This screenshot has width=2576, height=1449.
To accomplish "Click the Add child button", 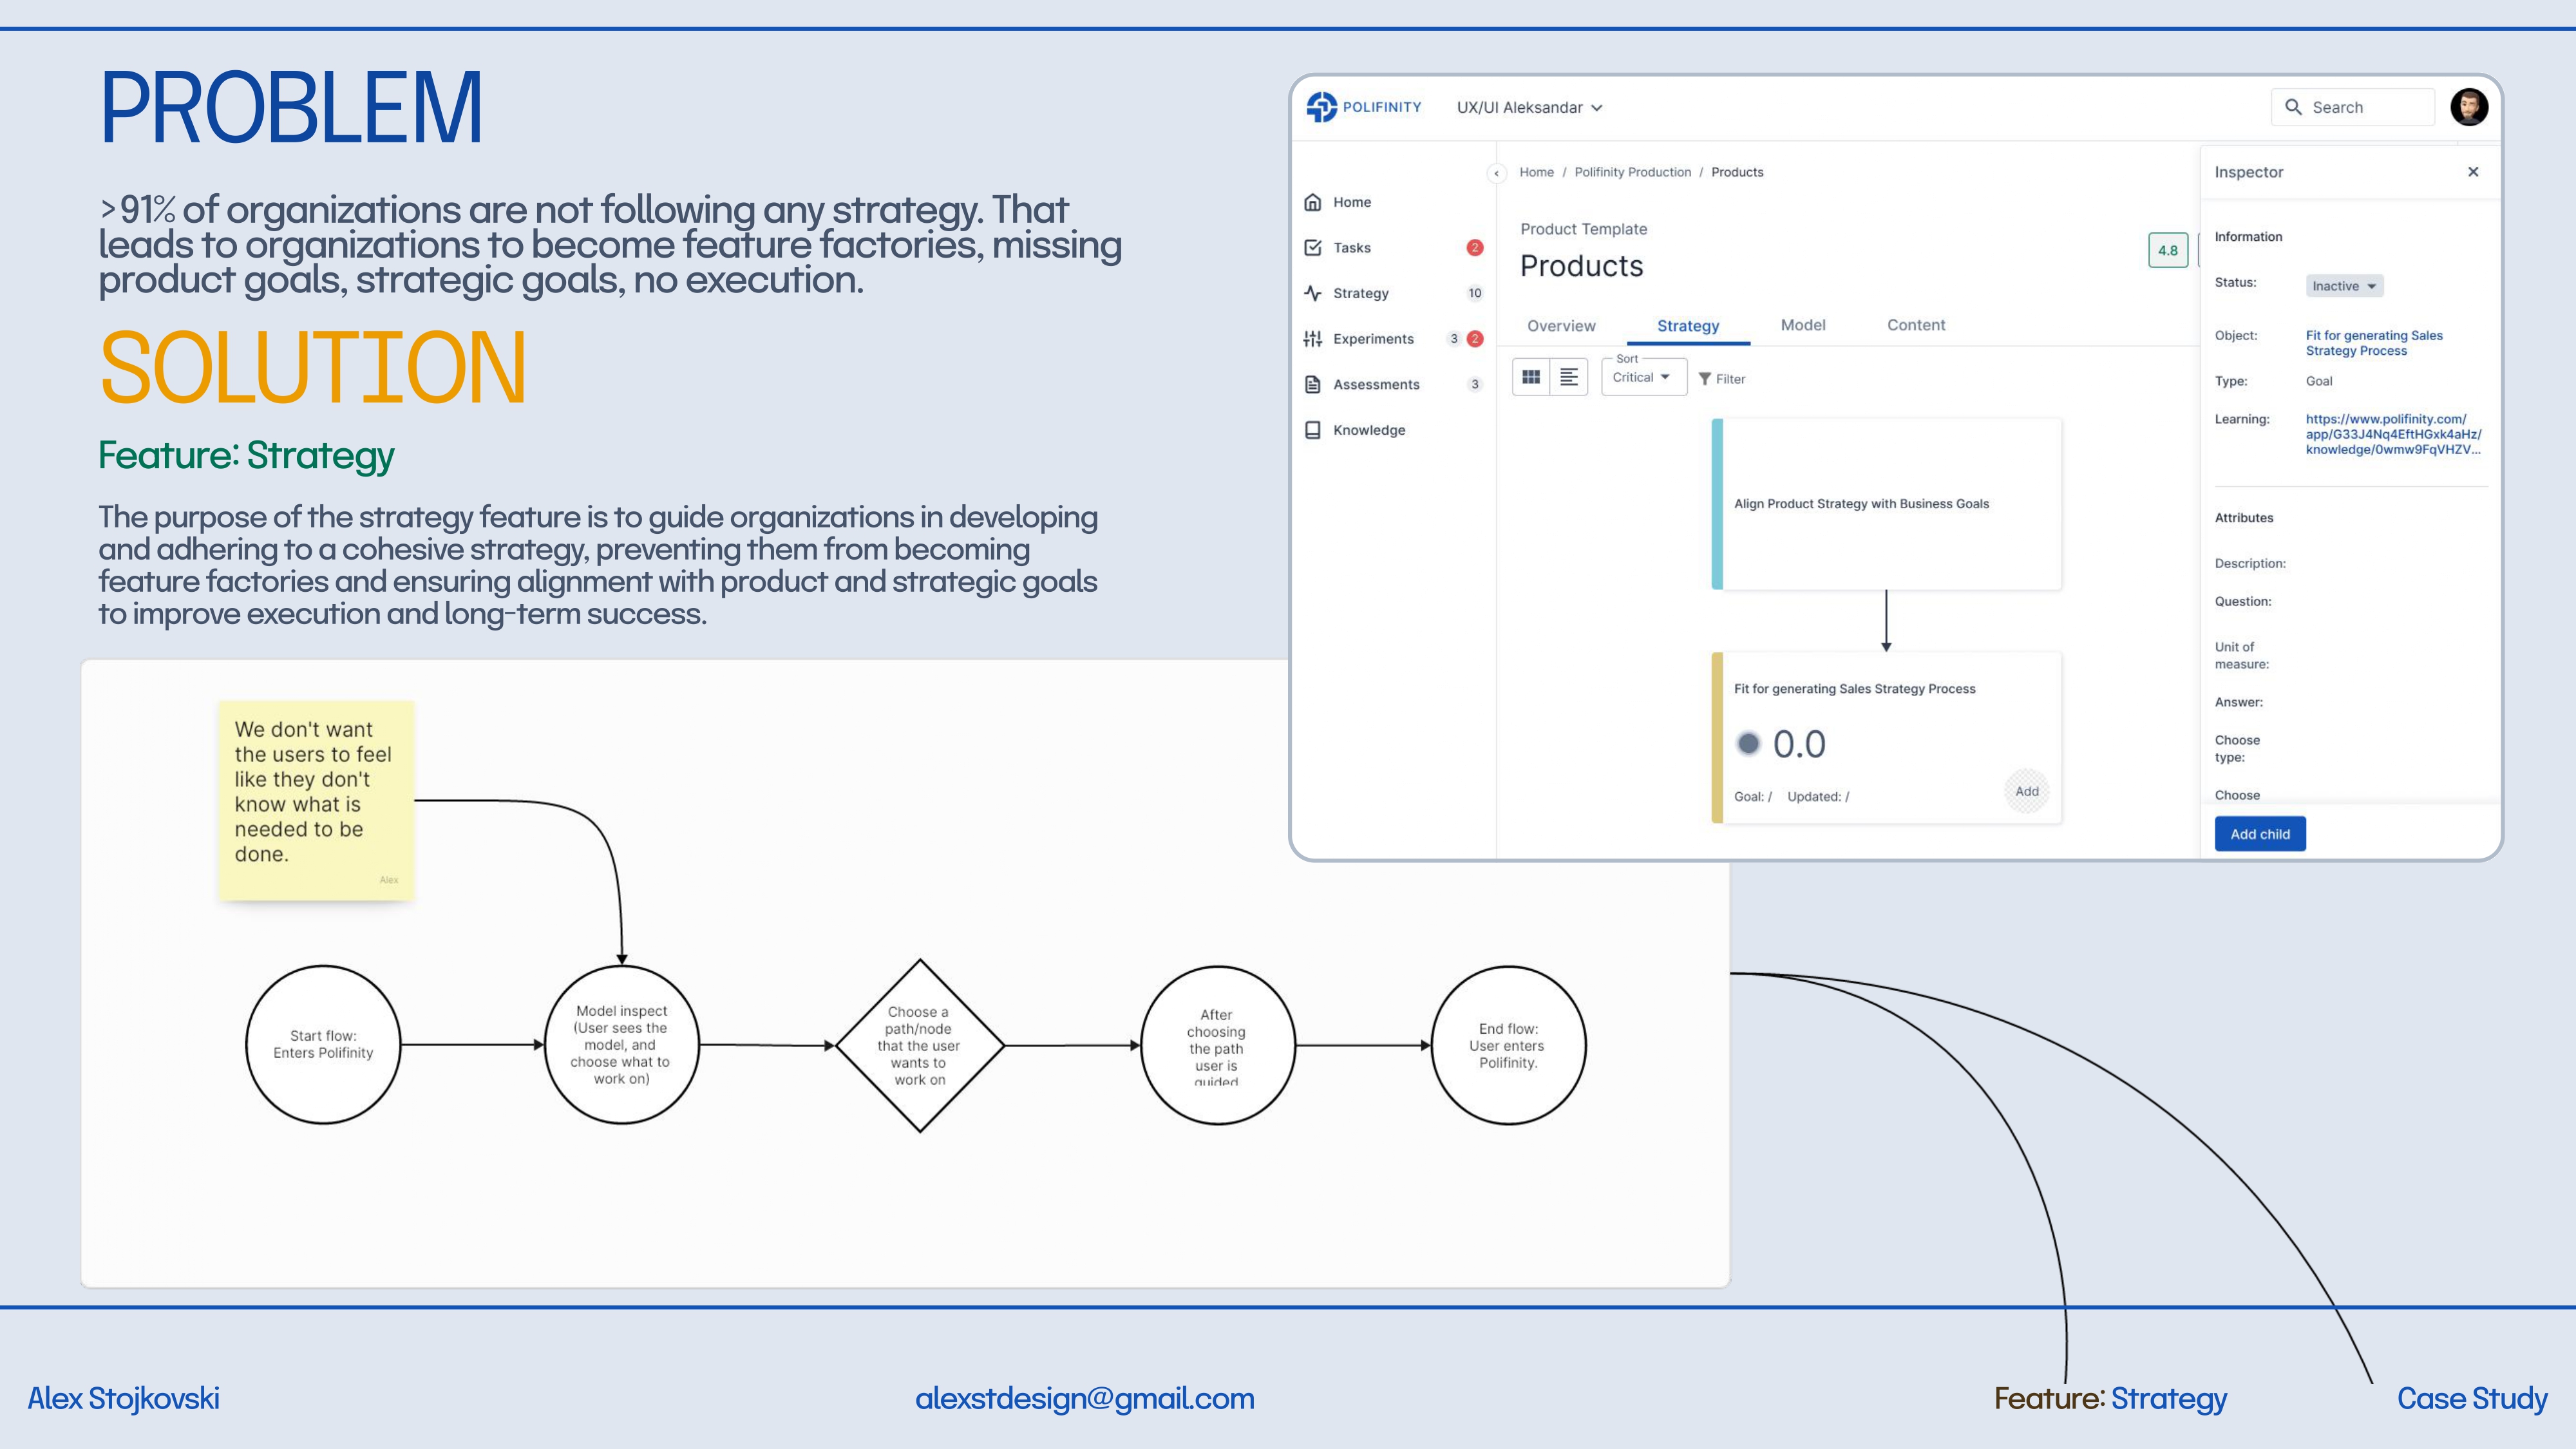I will [x=2259, y=834].
